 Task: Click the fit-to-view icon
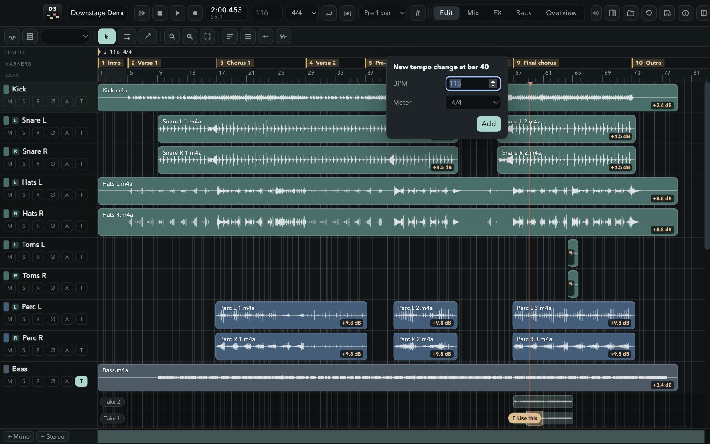(207, 36)
